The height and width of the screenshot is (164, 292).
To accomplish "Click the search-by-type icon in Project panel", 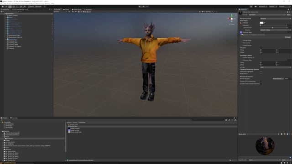I will point(226,120).
